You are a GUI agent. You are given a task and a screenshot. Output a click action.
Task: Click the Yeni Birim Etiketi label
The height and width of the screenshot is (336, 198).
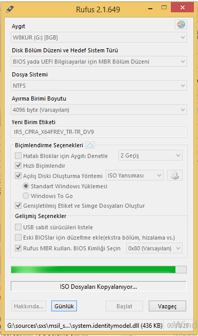(x=33, y=123)
